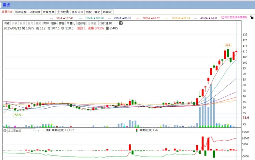Click the 20MA line legend marker
This screenshot has width=255, height=160.
109,18
